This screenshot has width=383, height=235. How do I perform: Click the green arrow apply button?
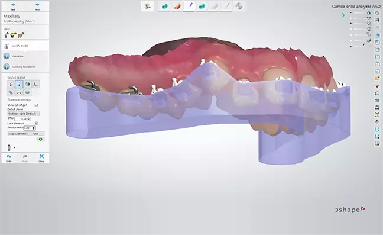pos(41,139)
